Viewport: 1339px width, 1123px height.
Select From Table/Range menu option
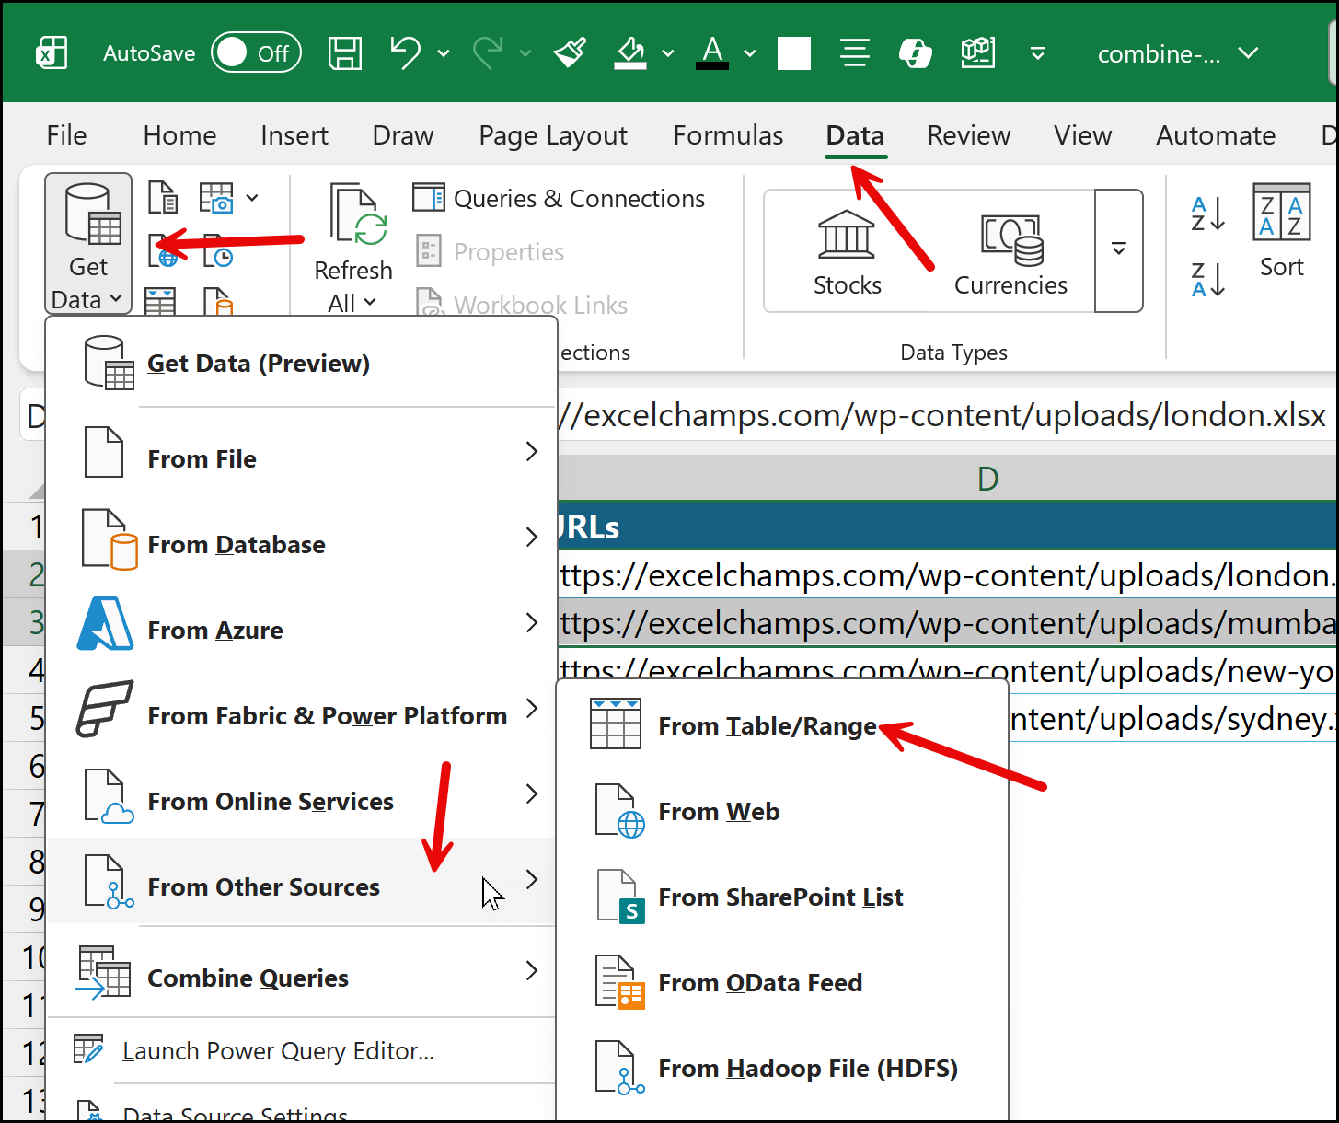[767, 726]
